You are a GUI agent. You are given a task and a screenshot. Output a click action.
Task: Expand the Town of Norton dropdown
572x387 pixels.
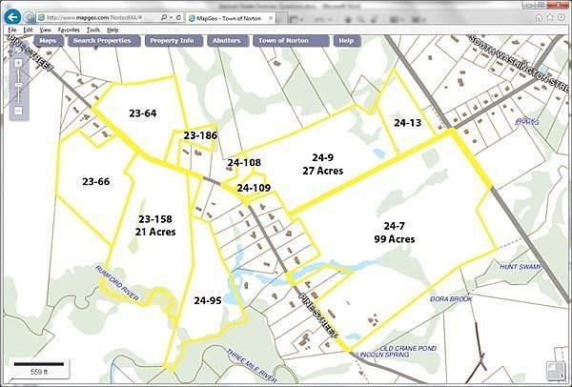click(x=291, y=41)
